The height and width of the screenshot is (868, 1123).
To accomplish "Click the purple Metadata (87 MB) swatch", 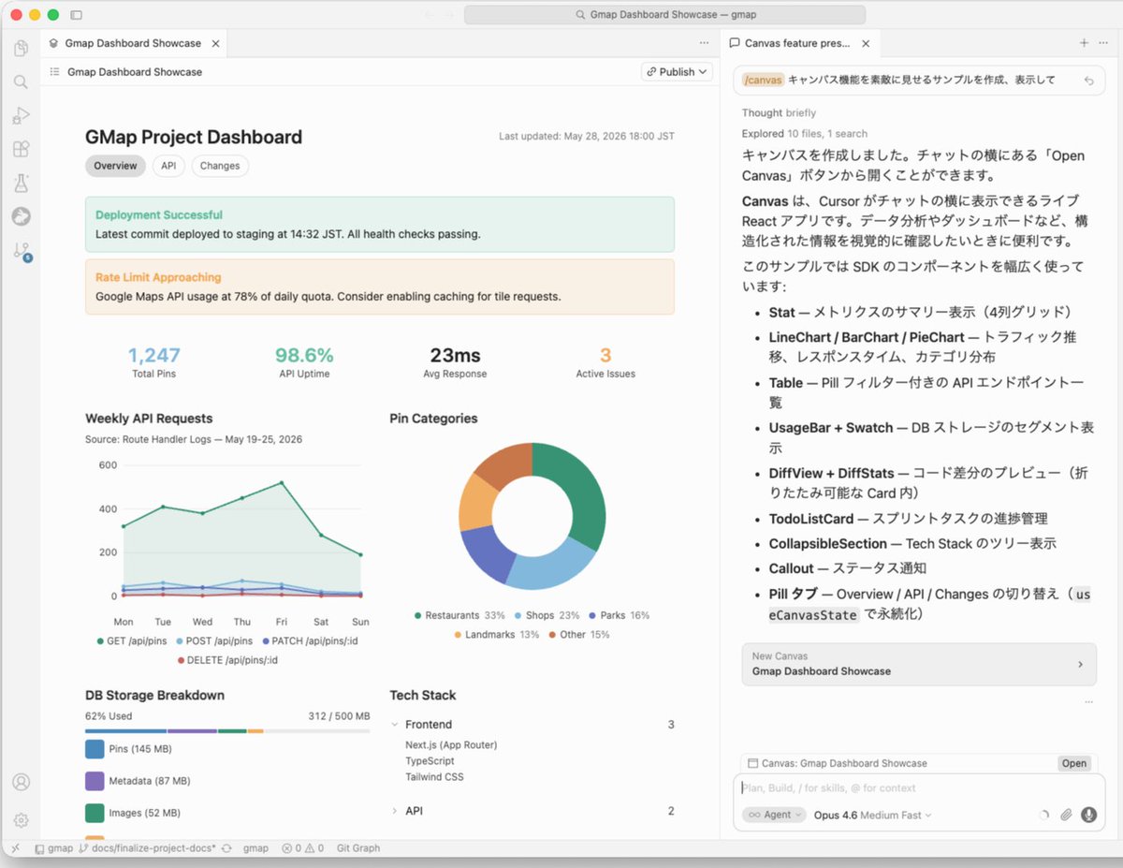I will click(95, 781).
